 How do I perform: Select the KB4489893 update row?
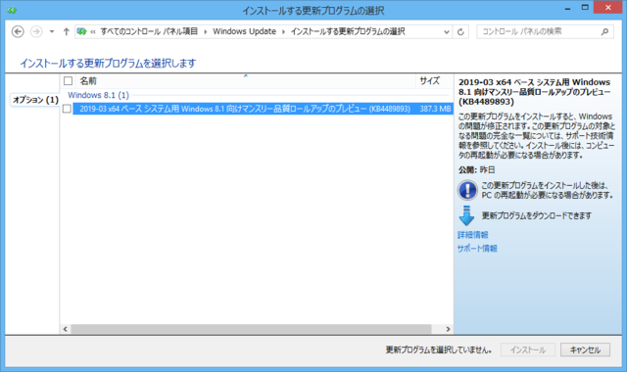pyautogui.click(x=263, y=109)
